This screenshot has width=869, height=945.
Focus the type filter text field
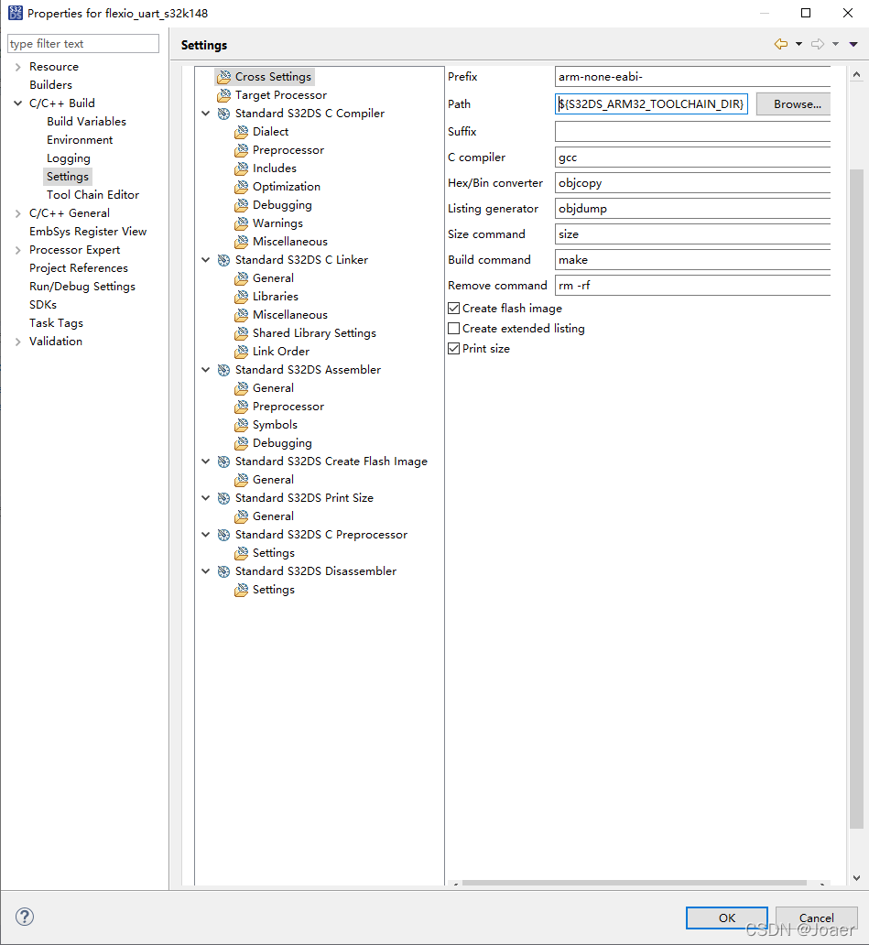click(x=83, y=43)
